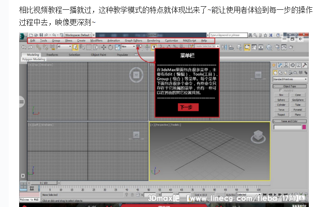Select the highlighted Select Object tool
The width and height of the screenshot is (314, 207).
click(75, 47)
